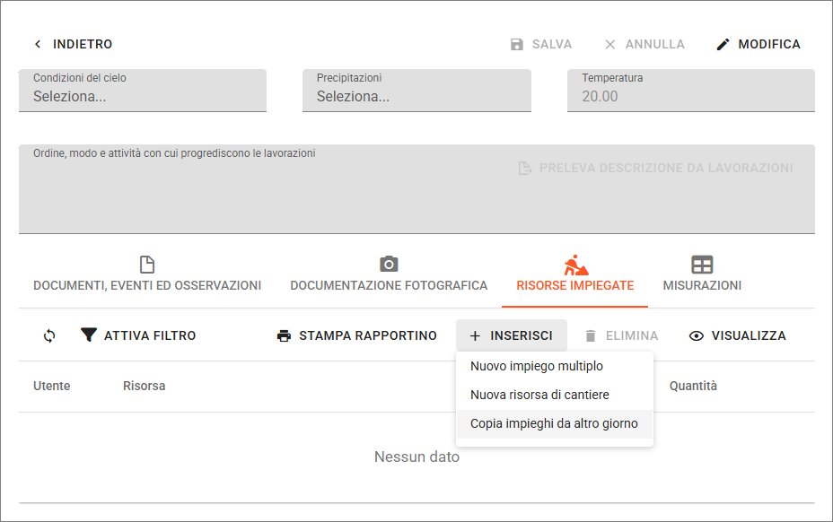833x522 pixels.
Task: Click the document icon above Documenti, Eventi
Action: [x=147, y=264]
